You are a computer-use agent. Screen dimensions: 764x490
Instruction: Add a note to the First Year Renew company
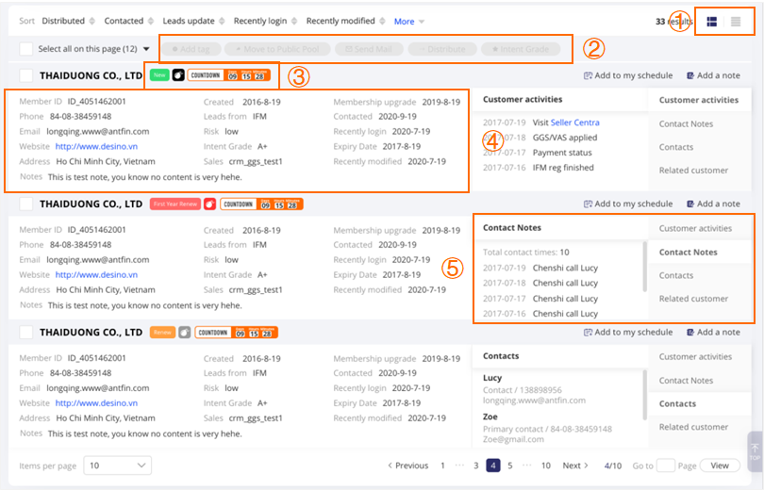tap(713, 204)
